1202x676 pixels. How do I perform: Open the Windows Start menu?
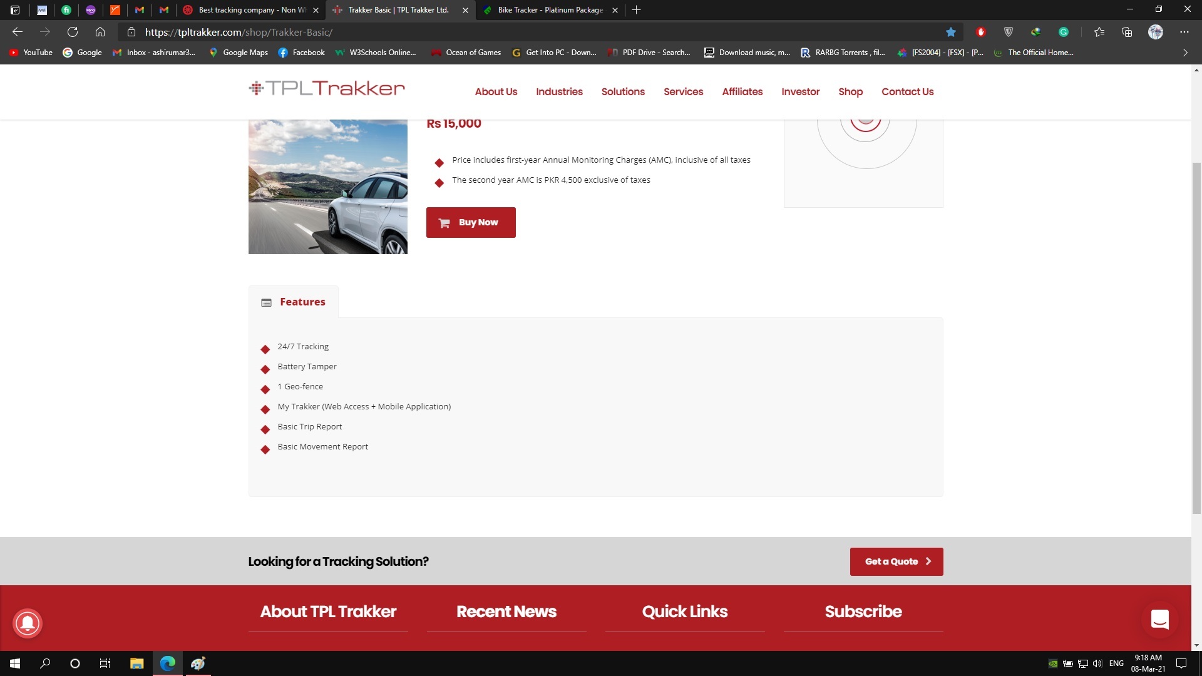coord(15,663)
